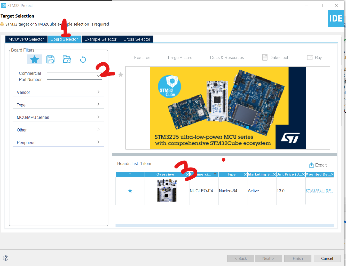Click the Export icon above the boards table

tap(311, 165)
